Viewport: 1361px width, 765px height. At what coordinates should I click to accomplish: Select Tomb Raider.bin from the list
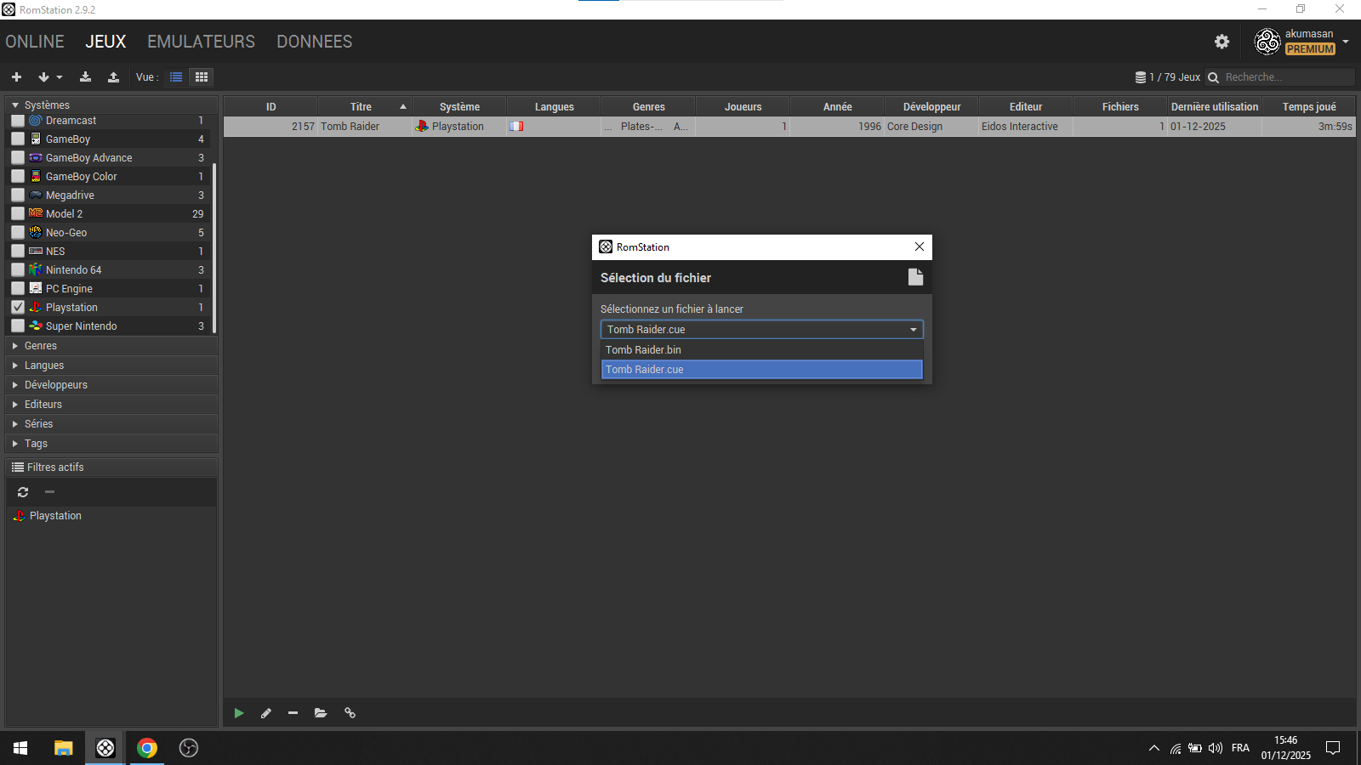(643, 350)
